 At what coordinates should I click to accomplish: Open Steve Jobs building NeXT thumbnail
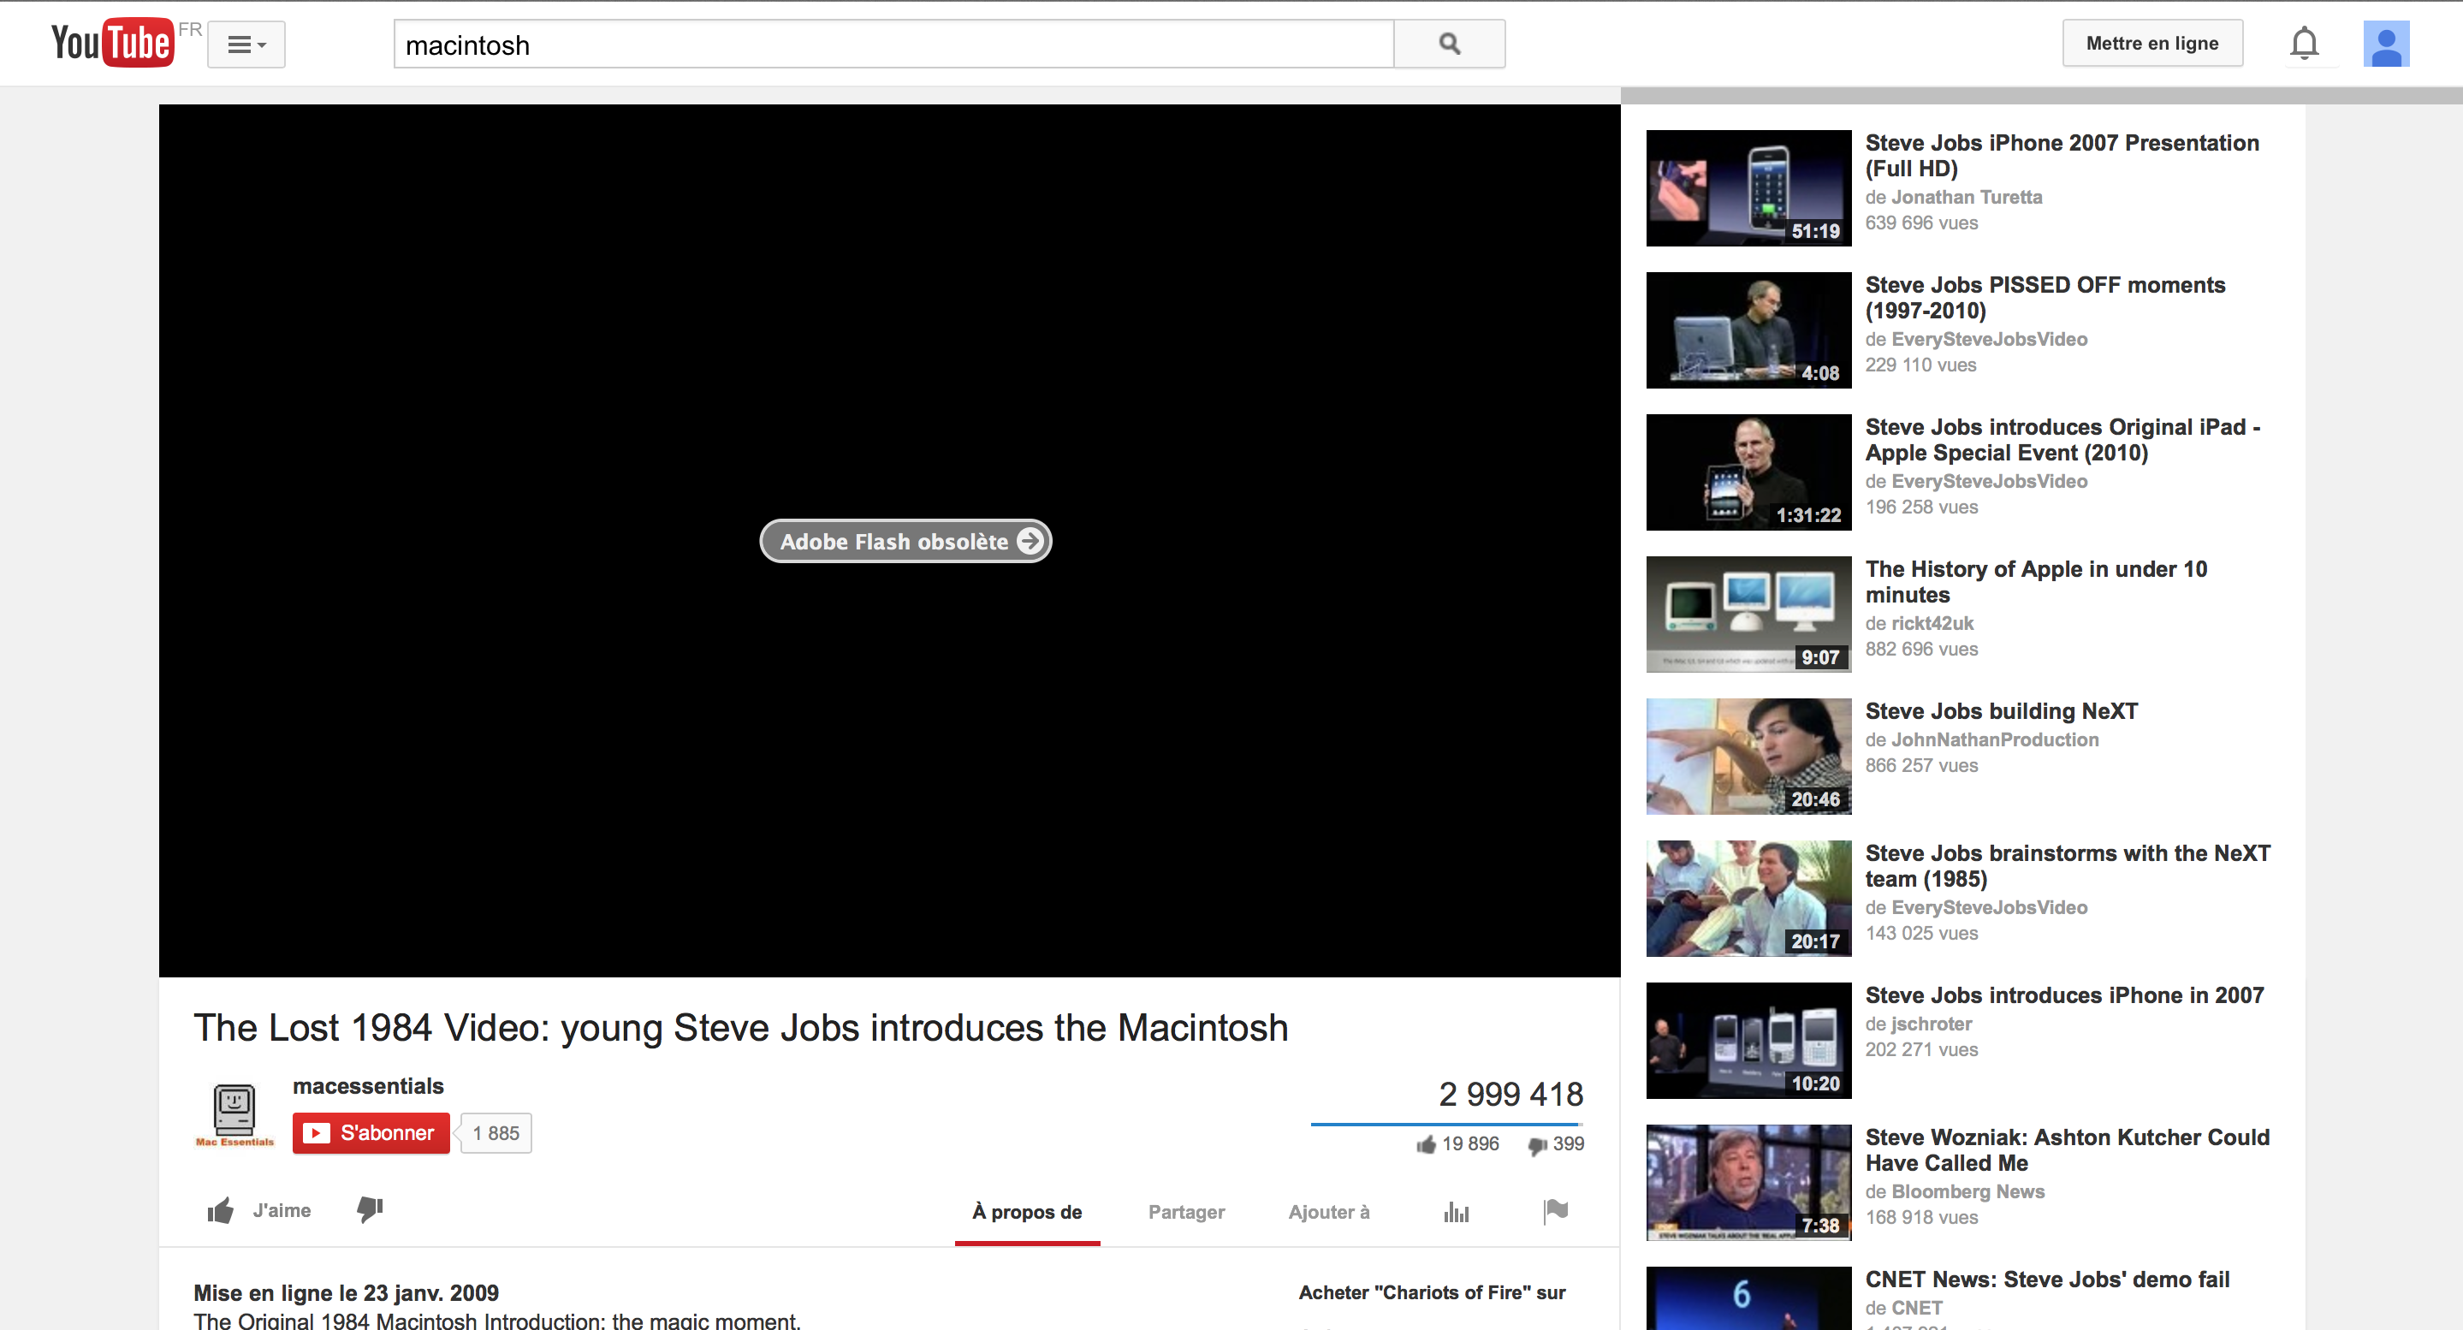(x=1748, y=757)
